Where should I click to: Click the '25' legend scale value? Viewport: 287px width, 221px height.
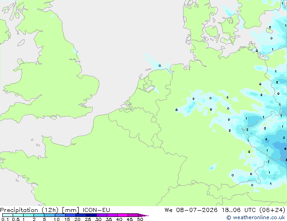[x=88, y=219]
